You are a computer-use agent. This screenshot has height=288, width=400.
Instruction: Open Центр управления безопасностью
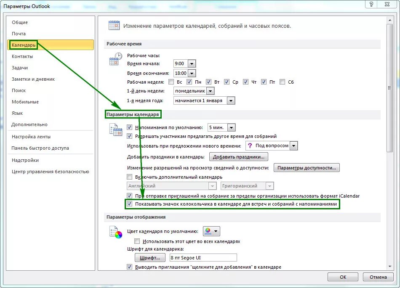tap(50, 172)
